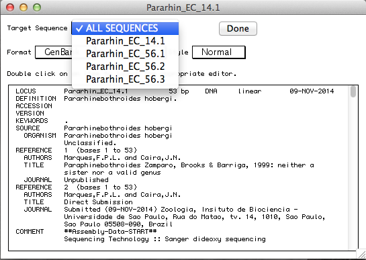Click the TITLE line starting with Paraphinebothroides Zamparo
This screenshot has height=260, width=366.
click(169, 165)
